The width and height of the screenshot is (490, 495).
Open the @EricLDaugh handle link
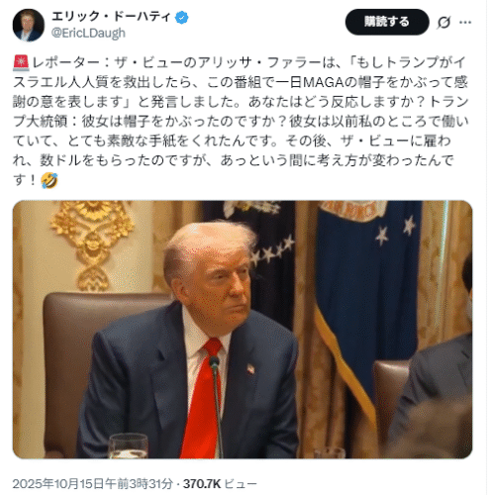tap(88, 33)
